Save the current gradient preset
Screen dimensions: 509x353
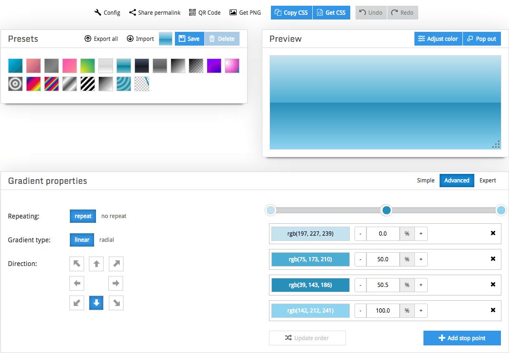click(x=189, y=38)
